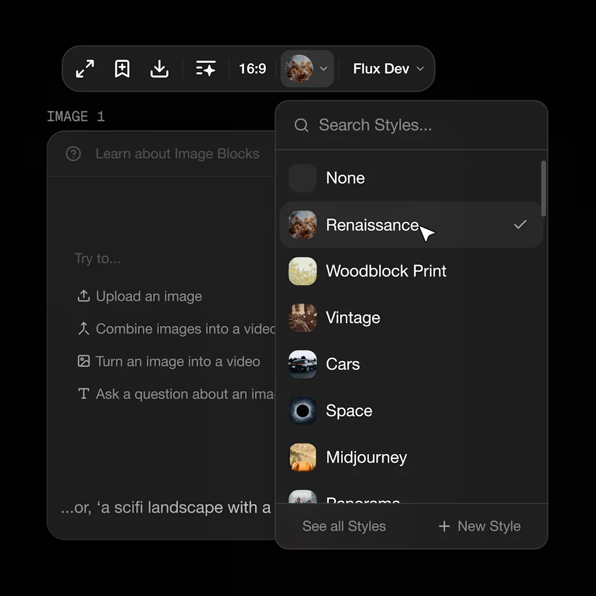Click the download icon in toolbar
This screenshot has height=596, width=596.
159,69
